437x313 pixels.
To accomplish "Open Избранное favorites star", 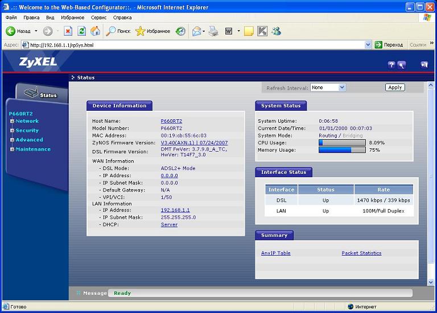I will pos(140,31).
